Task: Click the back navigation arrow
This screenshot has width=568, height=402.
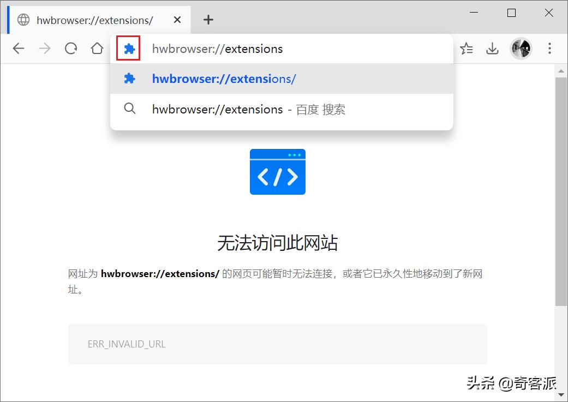Action: 18,49
